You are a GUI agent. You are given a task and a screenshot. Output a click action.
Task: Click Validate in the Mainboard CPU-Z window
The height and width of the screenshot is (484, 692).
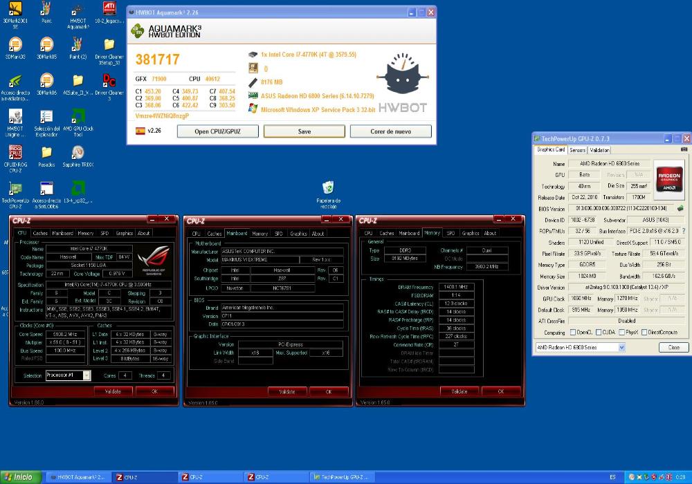coord(287,391)
